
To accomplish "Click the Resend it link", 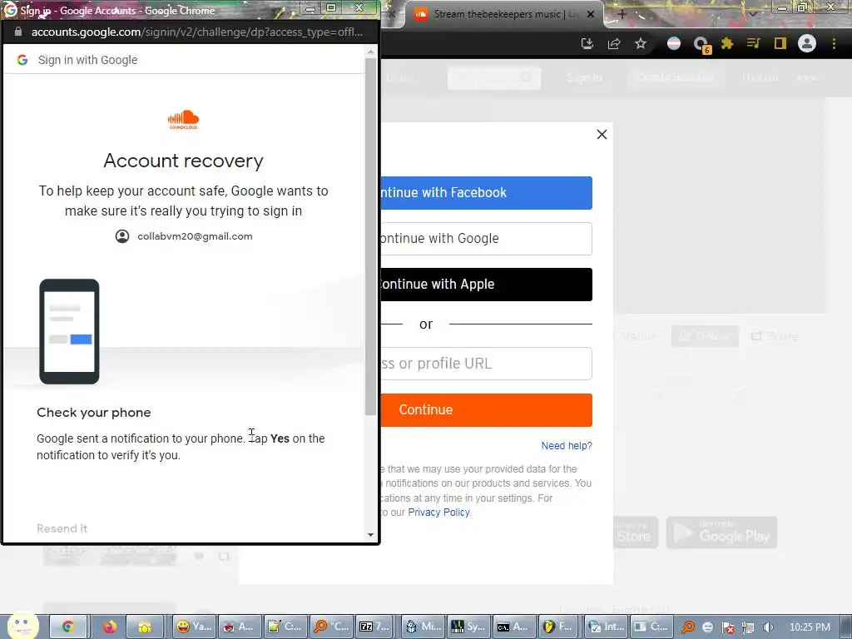I will pos(62,528).
